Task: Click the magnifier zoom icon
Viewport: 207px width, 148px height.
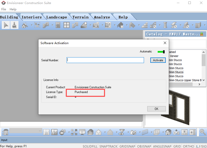Action: 203,132
